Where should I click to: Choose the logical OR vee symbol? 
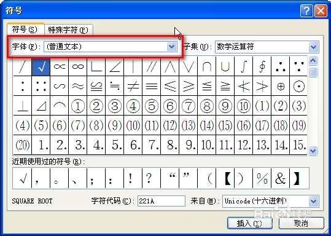point(188,67)
